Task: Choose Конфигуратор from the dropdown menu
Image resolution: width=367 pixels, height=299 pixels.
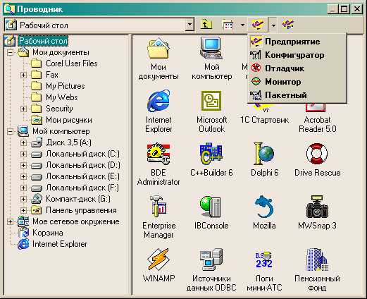Action: tap(297, 55)
